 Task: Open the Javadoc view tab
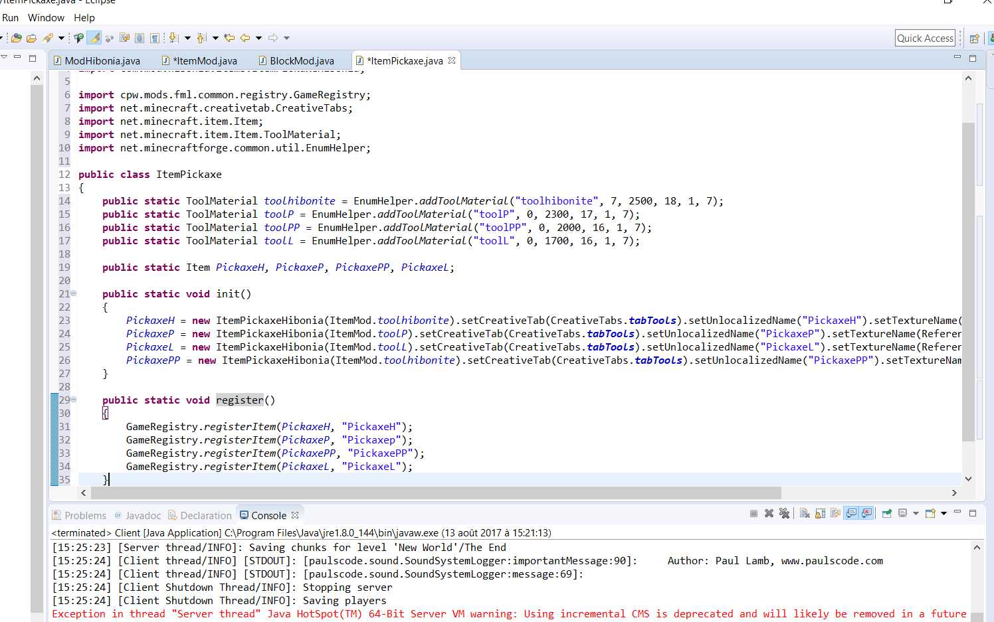(x=138, y=516)
